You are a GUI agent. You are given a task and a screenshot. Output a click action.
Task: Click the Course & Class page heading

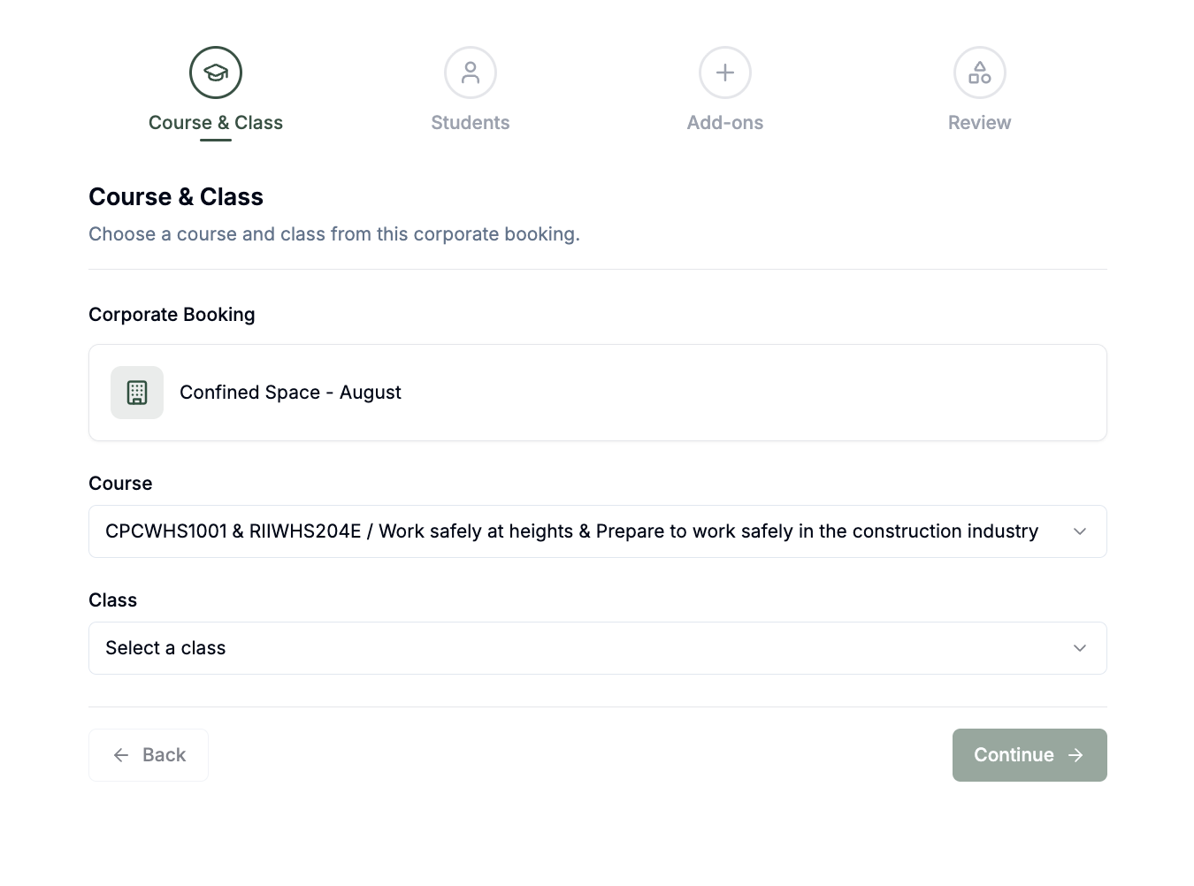coord(176,197)
